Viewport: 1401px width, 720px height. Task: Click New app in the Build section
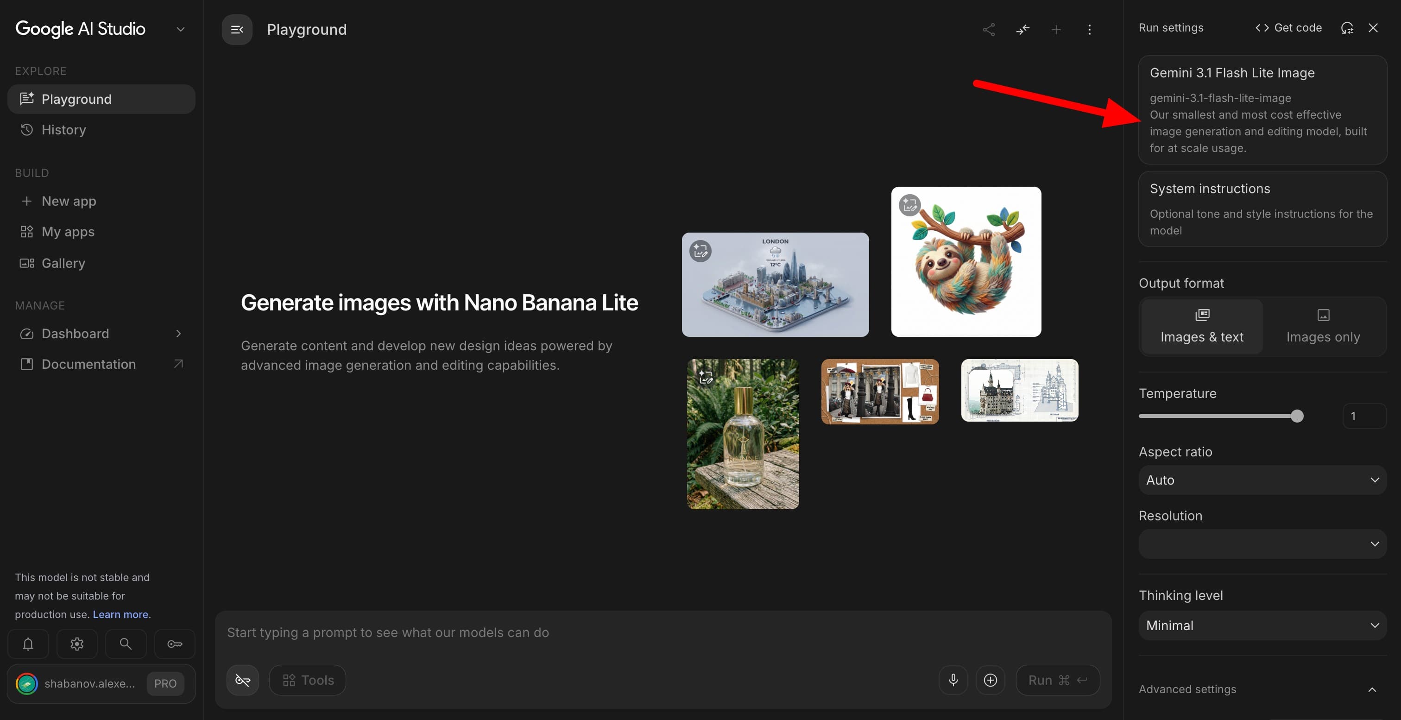tap(101, 201)
